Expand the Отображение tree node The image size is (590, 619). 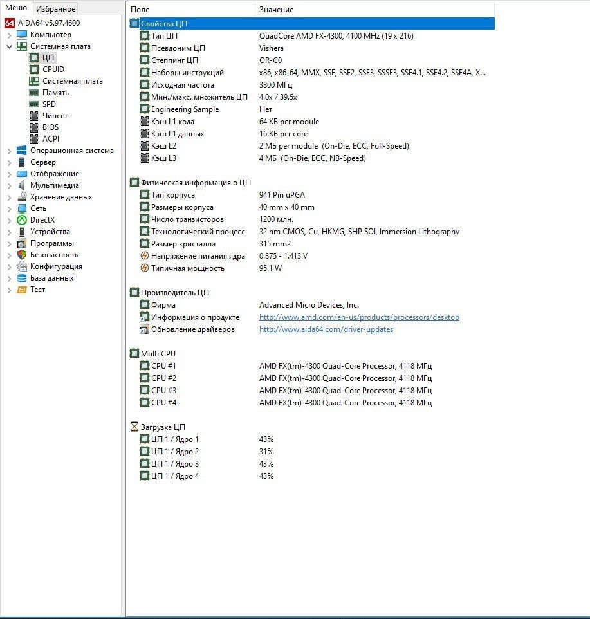[9, 174]
